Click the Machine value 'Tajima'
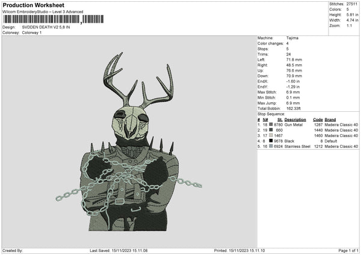The width and height of the screenshot is (361, 255). (292, 38)
